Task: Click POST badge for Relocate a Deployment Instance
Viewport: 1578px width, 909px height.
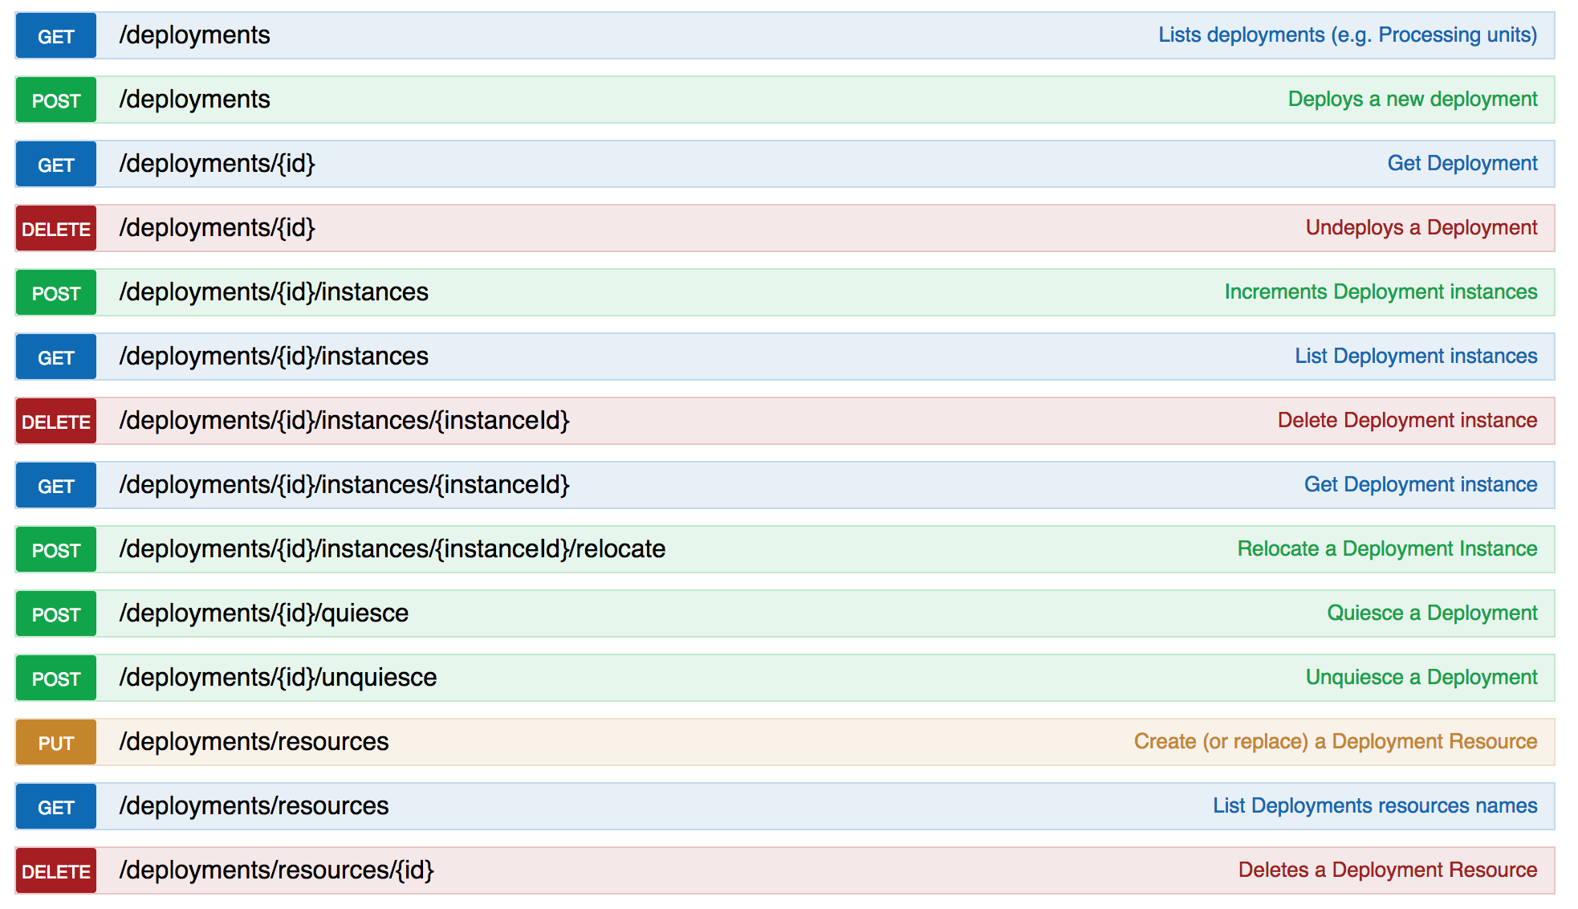Action: pyautogui.click(x=56, y=549)
